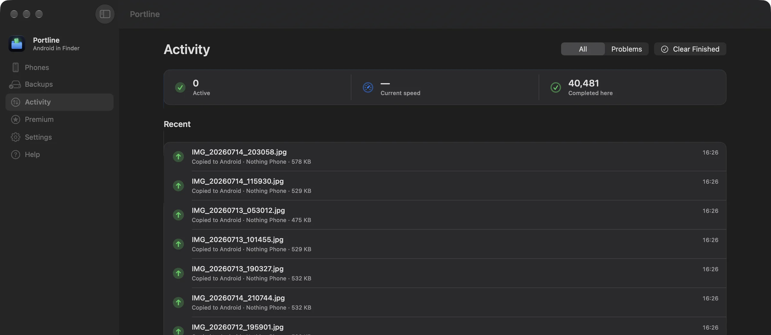
Task: Click upload arrow icon for IMG_20260713_101455.jpg
Action: (x=178, y=244)
